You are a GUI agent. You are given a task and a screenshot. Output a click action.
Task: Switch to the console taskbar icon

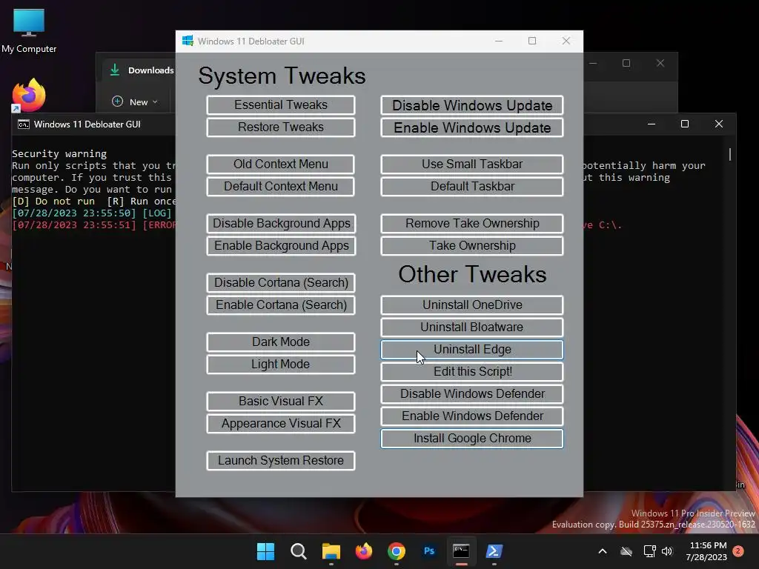point(461,551)
